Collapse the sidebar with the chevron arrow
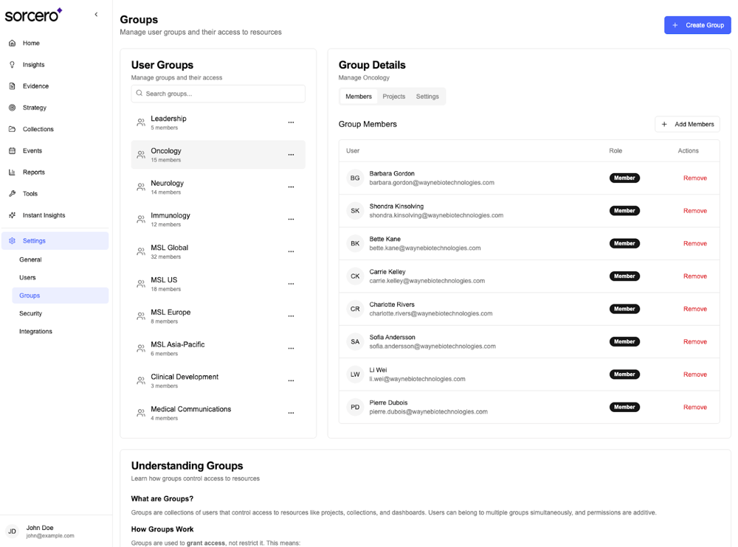This screenshot has height=547, width=738. [96, 15]
